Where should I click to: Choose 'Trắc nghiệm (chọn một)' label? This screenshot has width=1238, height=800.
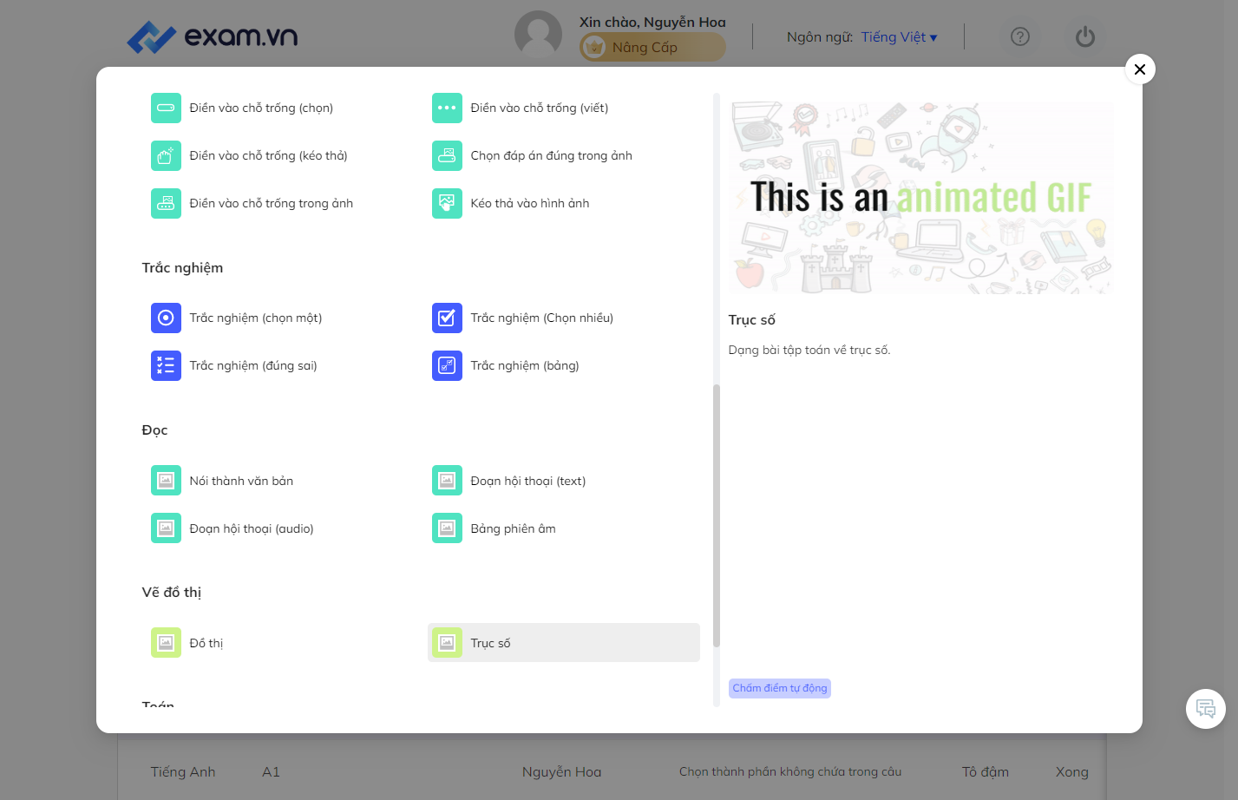[256, 318]
